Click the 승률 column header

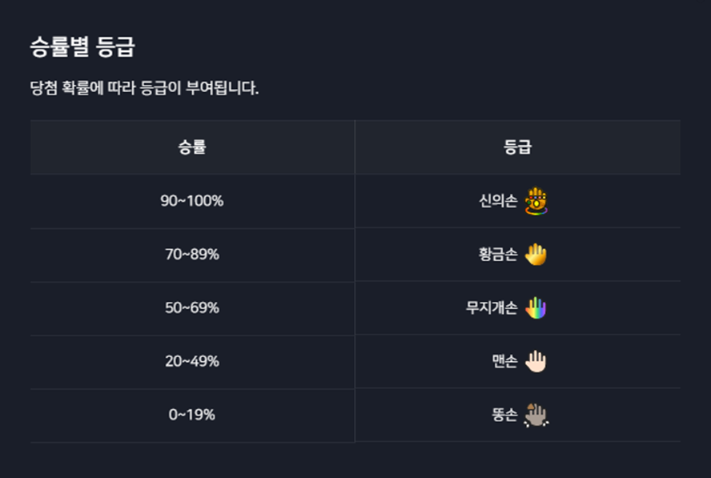click(x=192, y=147)
